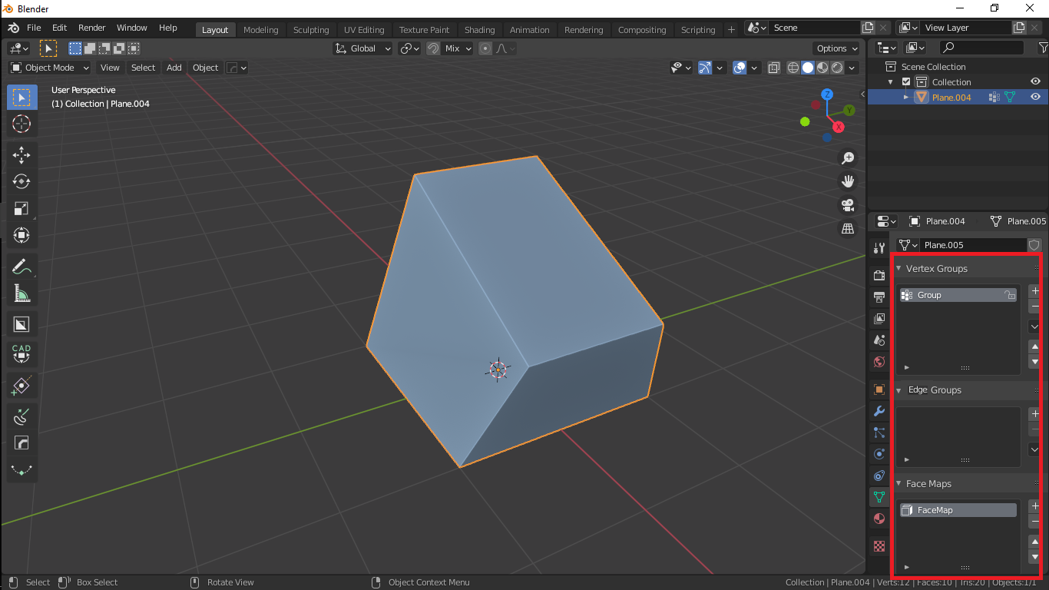The height and width of the screenshot is (590, 1049).
Task: Open Physics properties tab icon
Action: coord(879,454)
